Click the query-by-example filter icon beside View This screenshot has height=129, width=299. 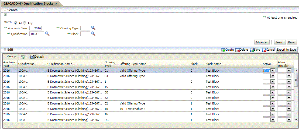point(23,57)
